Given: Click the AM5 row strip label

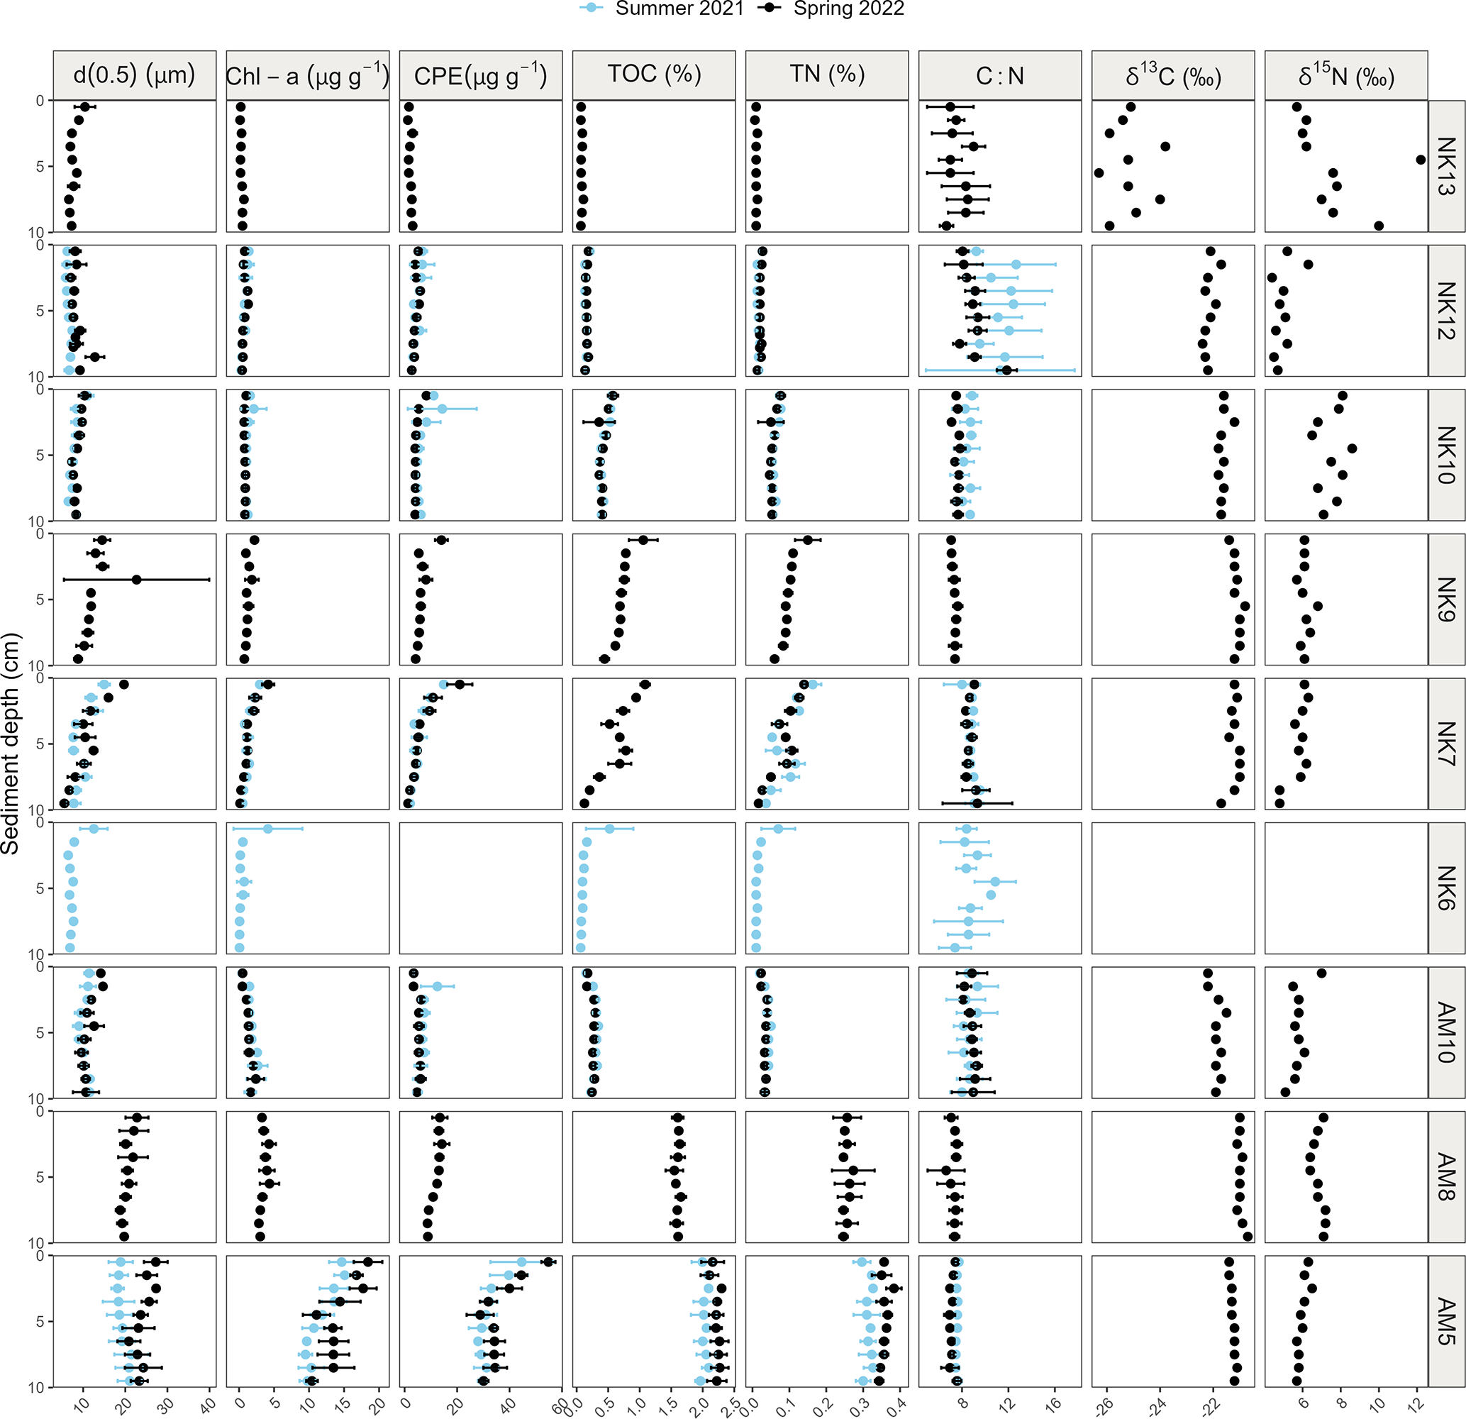Looking at the screenshot, I should point(1446,1322).
